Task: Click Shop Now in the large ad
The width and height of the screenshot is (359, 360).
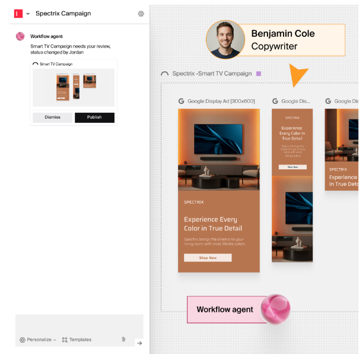Action: [x=208, y=258]
